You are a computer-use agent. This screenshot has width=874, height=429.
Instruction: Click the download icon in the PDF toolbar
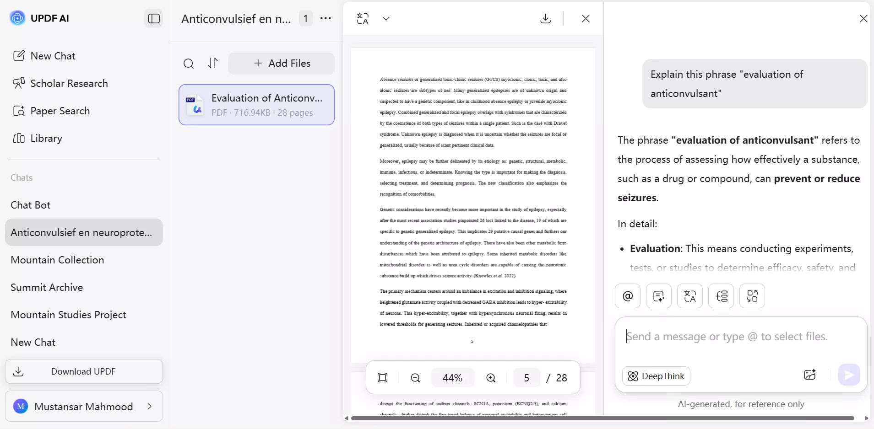click(545, 19)
